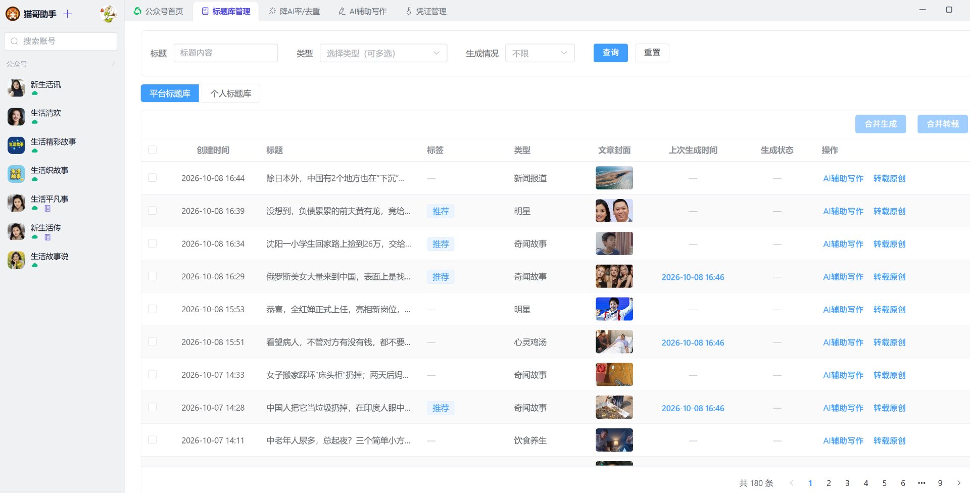Click the 生活精彩故事 account avatar

tap(16, 145)
